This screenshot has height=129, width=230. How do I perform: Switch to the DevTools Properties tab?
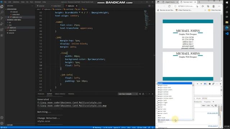pyautogui.click(x=207, y=102)
